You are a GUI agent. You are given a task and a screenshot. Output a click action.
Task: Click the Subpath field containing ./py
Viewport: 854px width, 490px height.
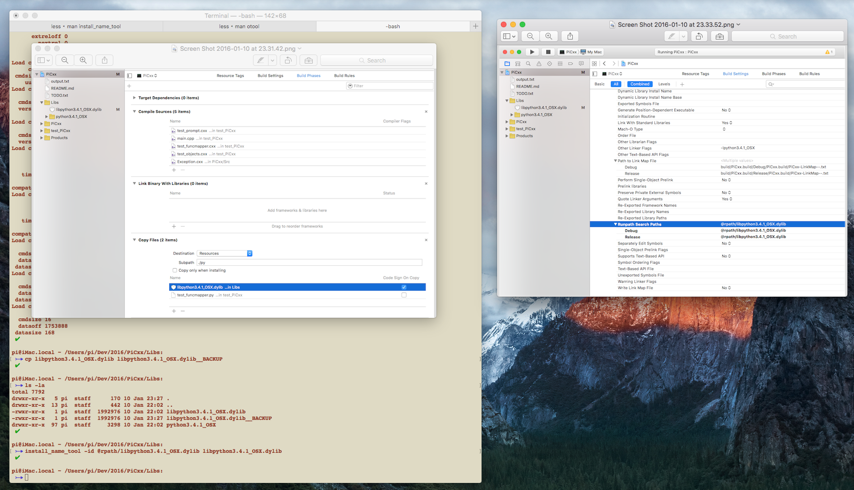click(309, 262)
